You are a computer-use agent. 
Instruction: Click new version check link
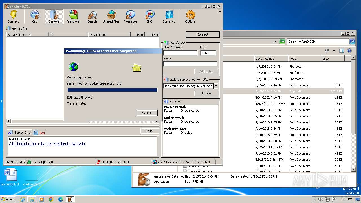tap(47, 144)
